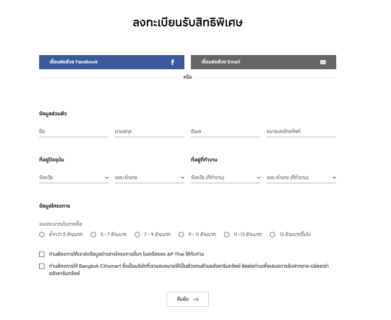Enable the Bangkok Citismart contact checkbox
391x320 pixels.
(x=42, y=266)
